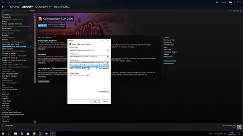Select Company of Heroes 2 in list
The height and width of the screenshot is (136, 243).
coord(9,58)
